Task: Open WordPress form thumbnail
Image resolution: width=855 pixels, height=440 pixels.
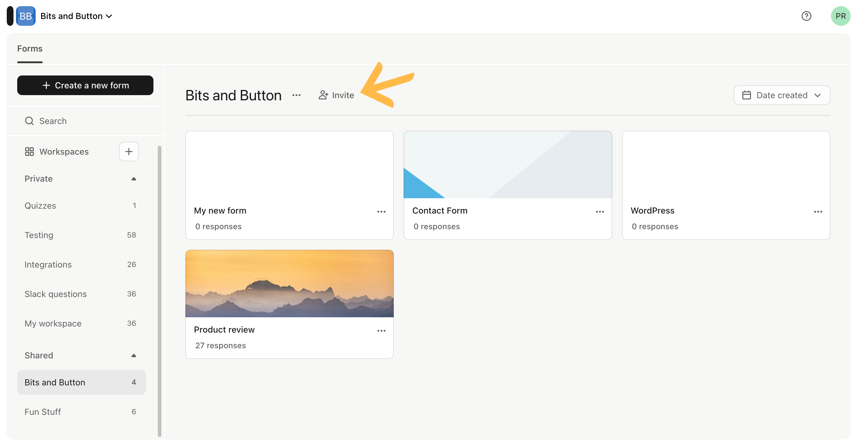Action: coord(726,164)
